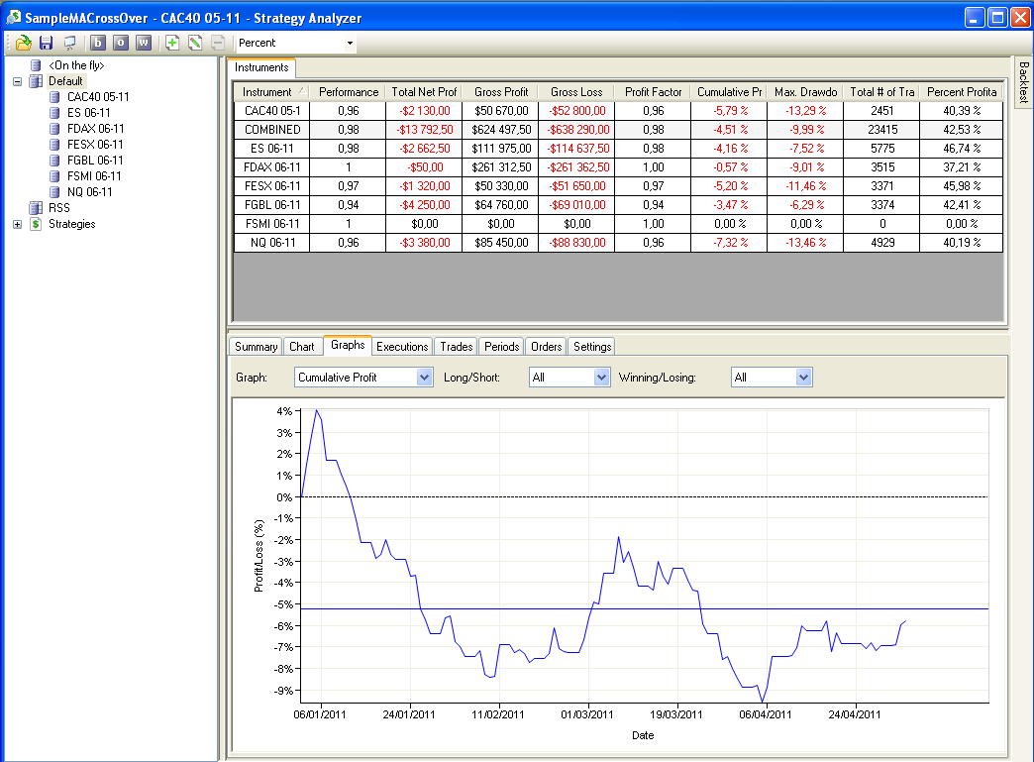This screenshot has width=1034, height=762.
Task: Click the green plus add icon
Action: (172, 43)
